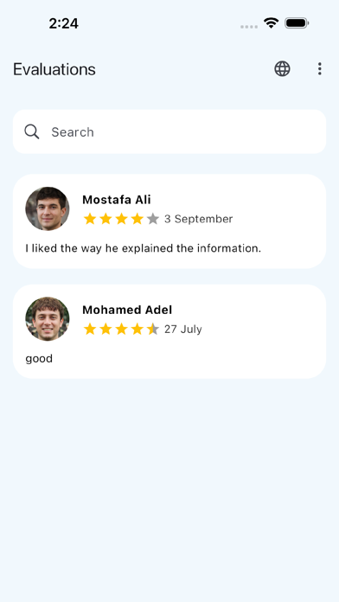This screenshot has width=339, height=602.
Task: Tap the Wi-Fi status icon
Action: point(271,23)
